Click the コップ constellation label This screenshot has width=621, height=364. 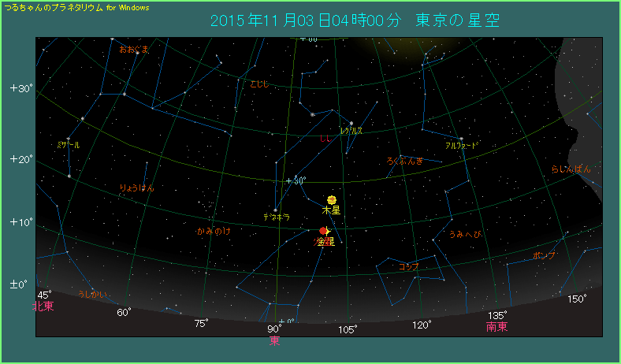point(409,267)
